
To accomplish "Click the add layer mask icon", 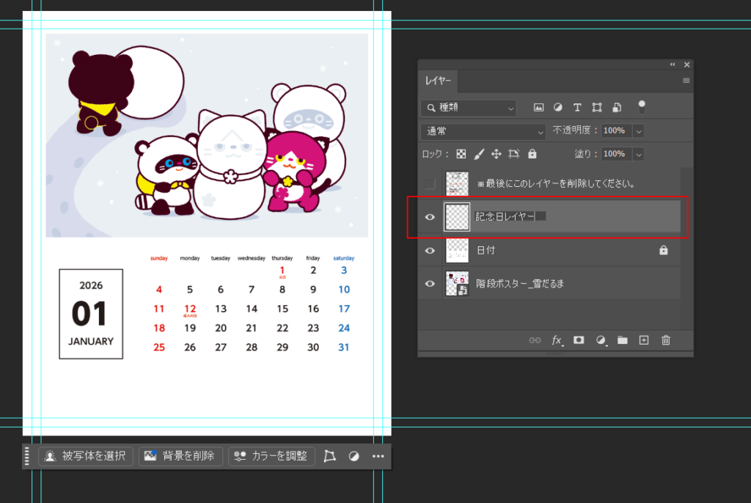I will [x=579, y=340].
